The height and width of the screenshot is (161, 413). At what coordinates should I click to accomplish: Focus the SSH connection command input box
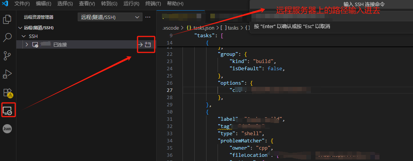click(x=331, y=17)
